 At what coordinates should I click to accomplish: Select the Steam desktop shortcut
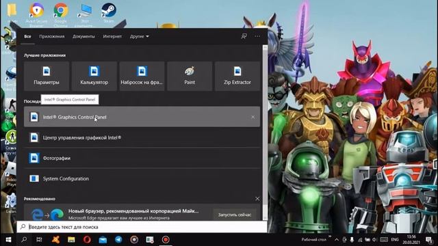(x=109, y=12)
